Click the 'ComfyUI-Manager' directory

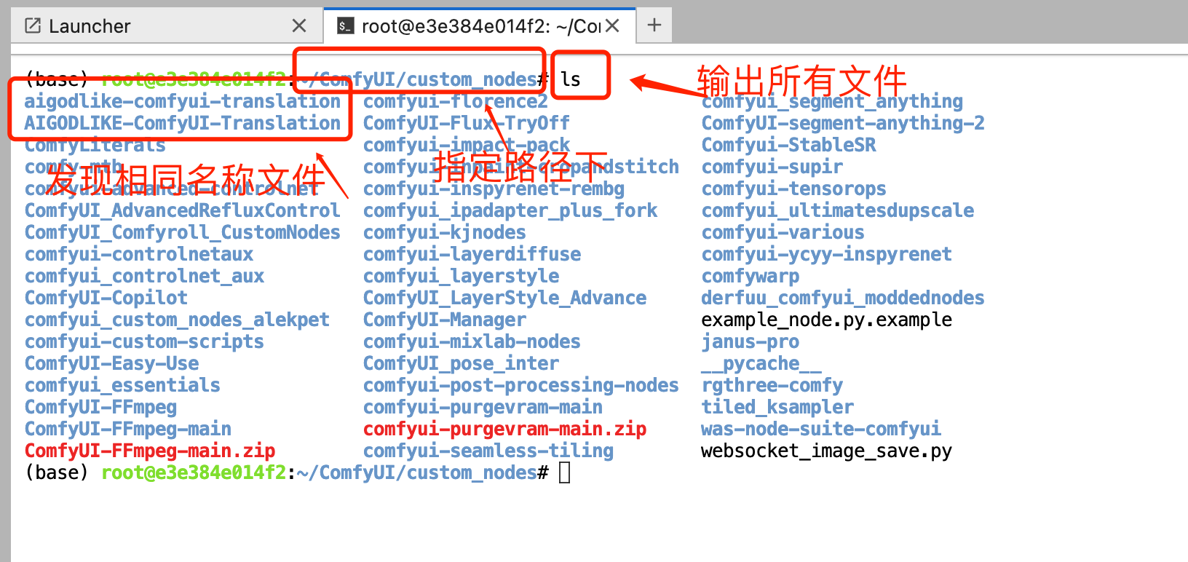(x=445, y=320)
